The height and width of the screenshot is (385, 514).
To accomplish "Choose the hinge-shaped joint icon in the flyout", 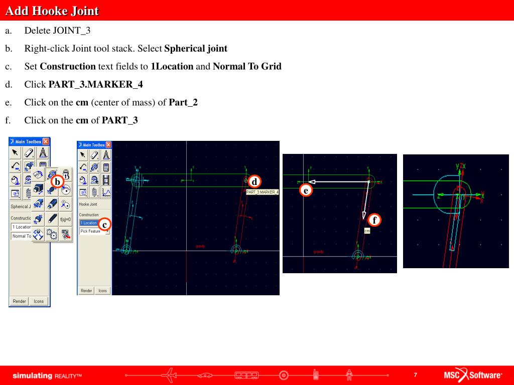I will tap(38, 174).
